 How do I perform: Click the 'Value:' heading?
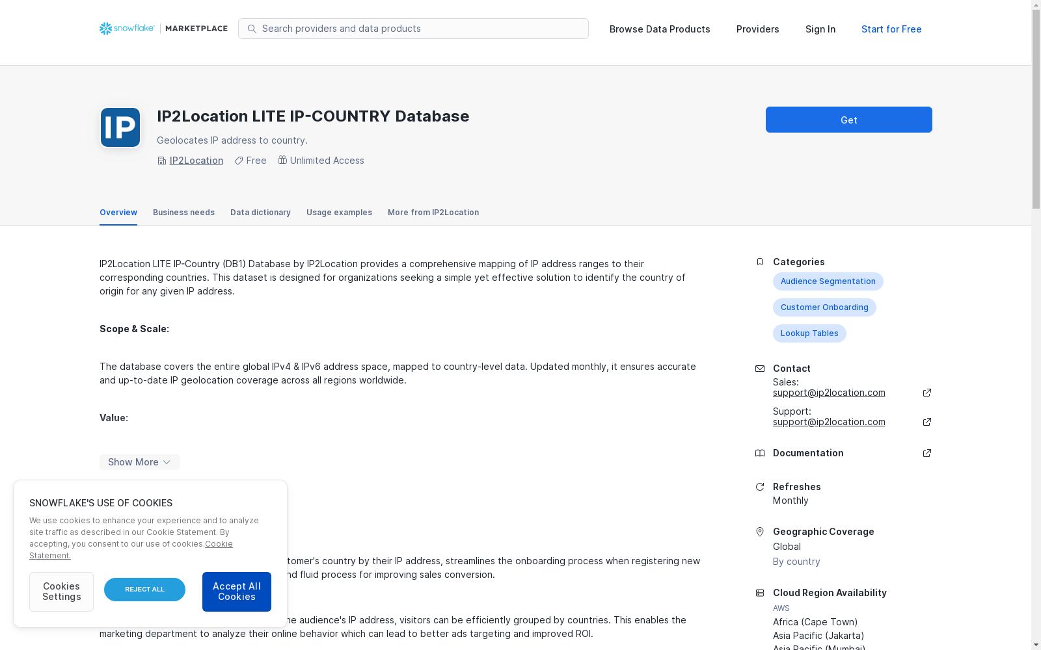[x=114, y=418]
